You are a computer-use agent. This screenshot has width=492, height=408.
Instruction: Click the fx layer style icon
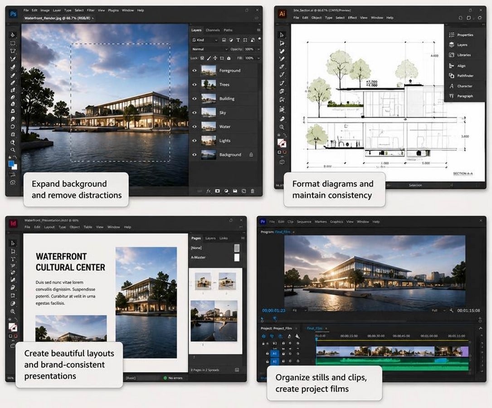(208, 191)
